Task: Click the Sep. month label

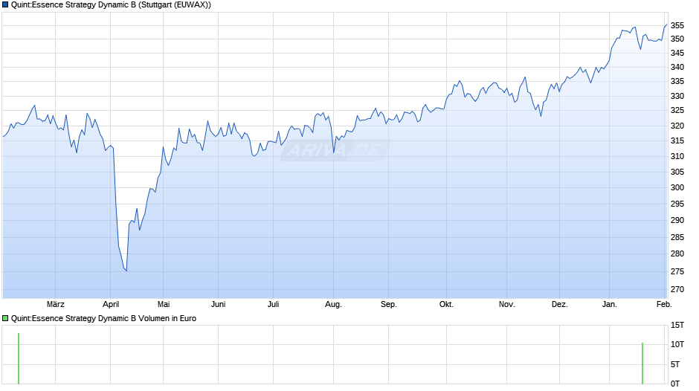Action: click(389, 304)
